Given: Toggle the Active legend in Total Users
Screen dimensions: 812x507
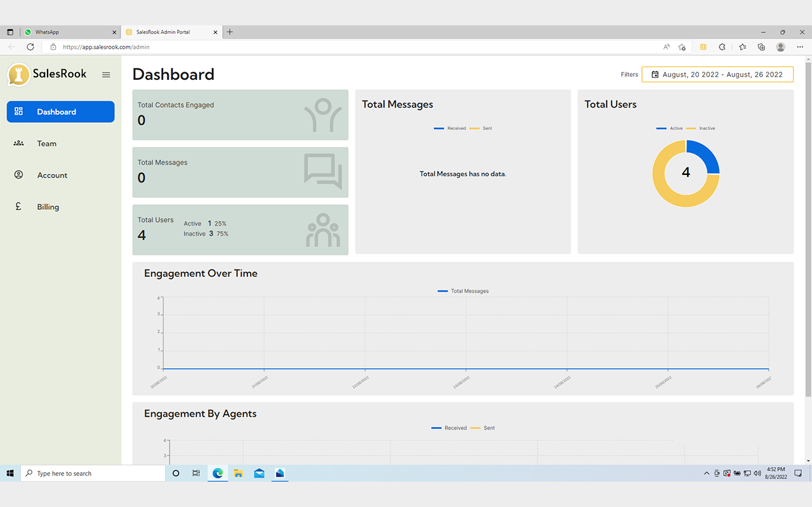Looking at the screenshot, I should [670, 128].
